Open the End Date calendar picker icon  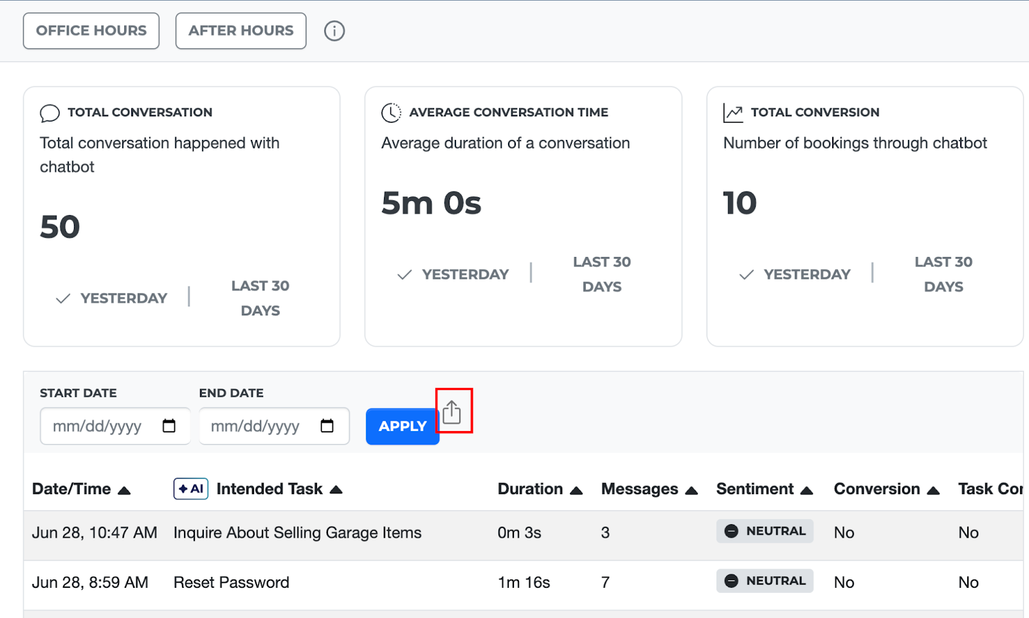(x=327, y=426)
